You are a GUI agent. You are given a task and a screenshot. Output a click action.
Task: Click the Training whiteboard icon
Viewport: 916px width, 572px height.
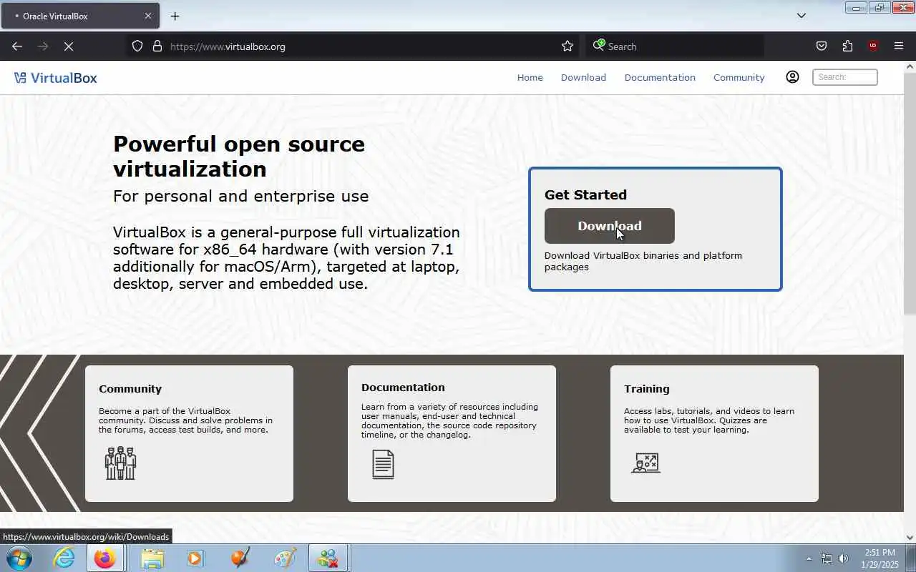click(x=645, y=463)
